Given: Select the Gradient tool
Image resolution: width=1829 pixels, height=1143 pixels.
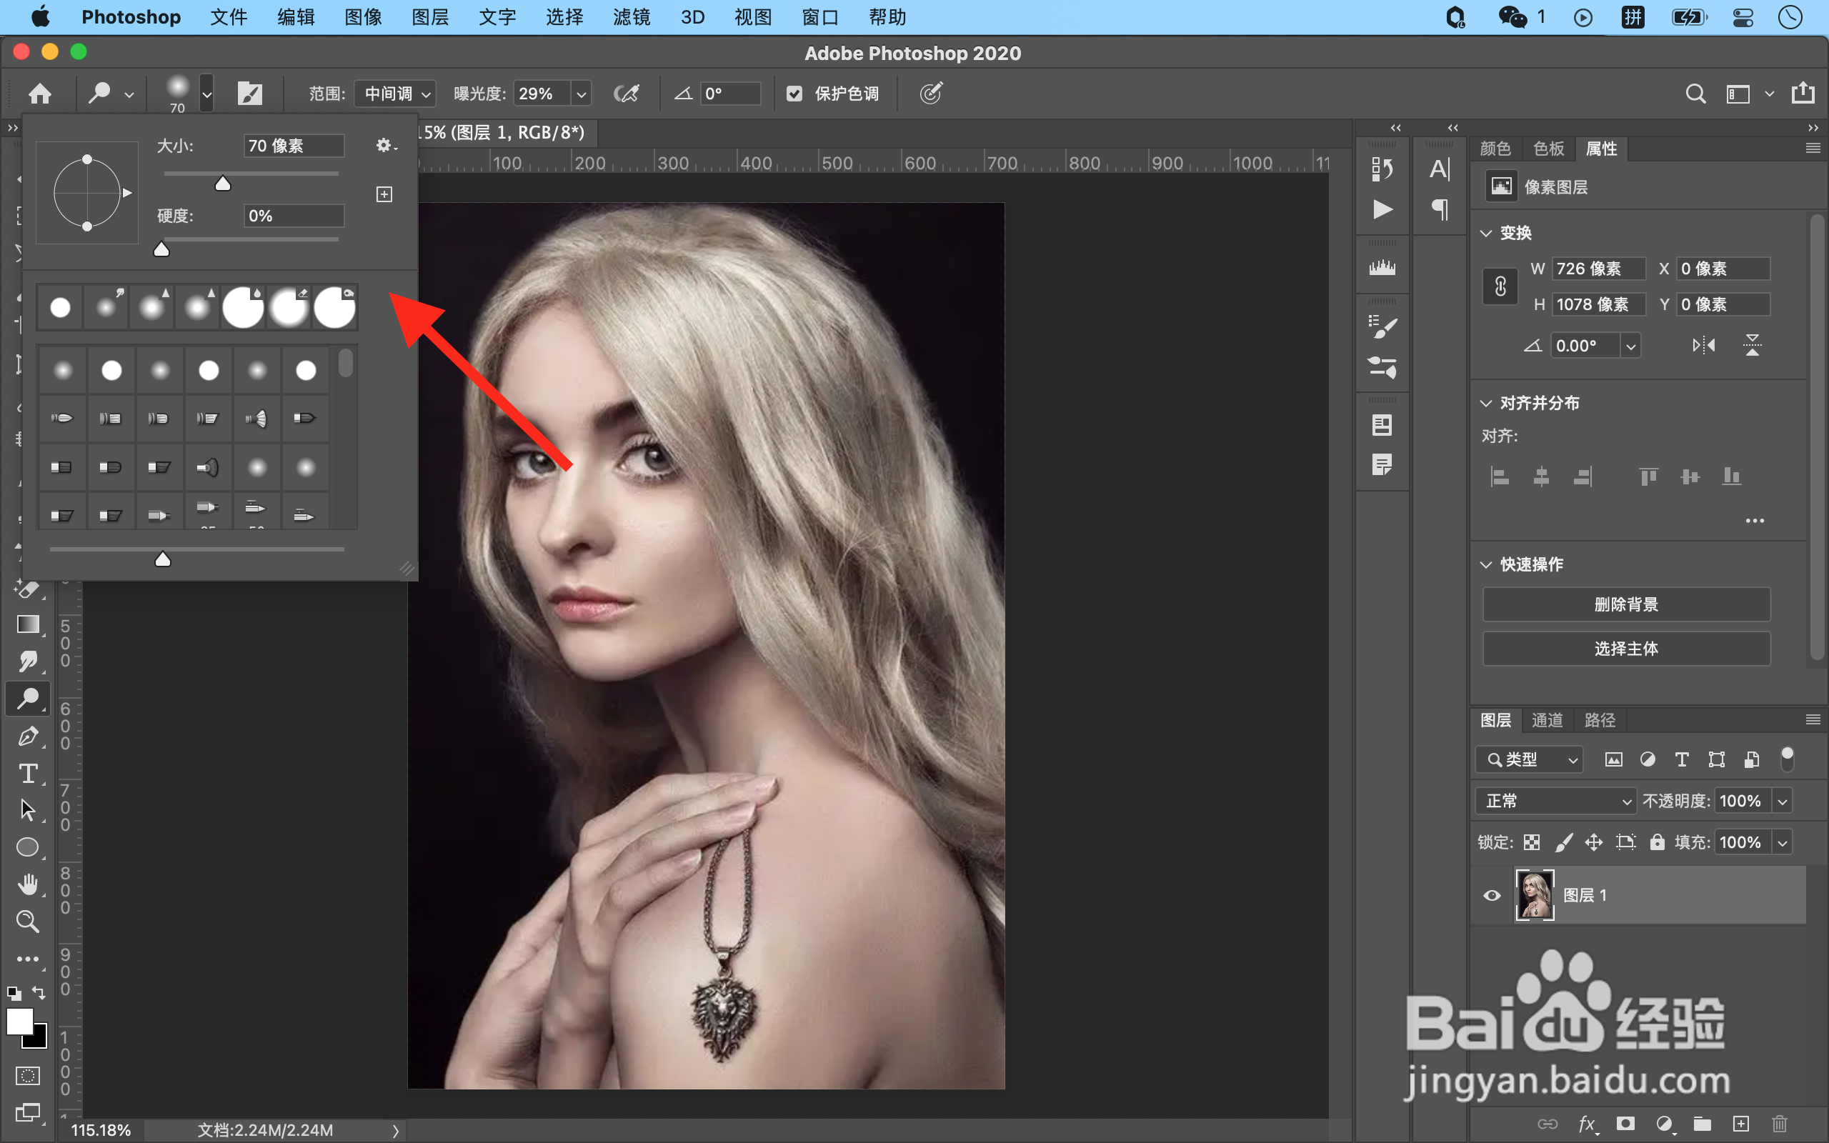Looking at the screenshot, I should click(x=28, y=624).
